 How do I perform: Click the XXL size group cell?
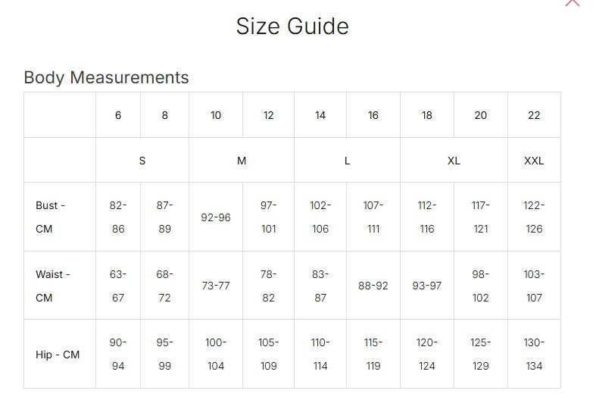534,161
